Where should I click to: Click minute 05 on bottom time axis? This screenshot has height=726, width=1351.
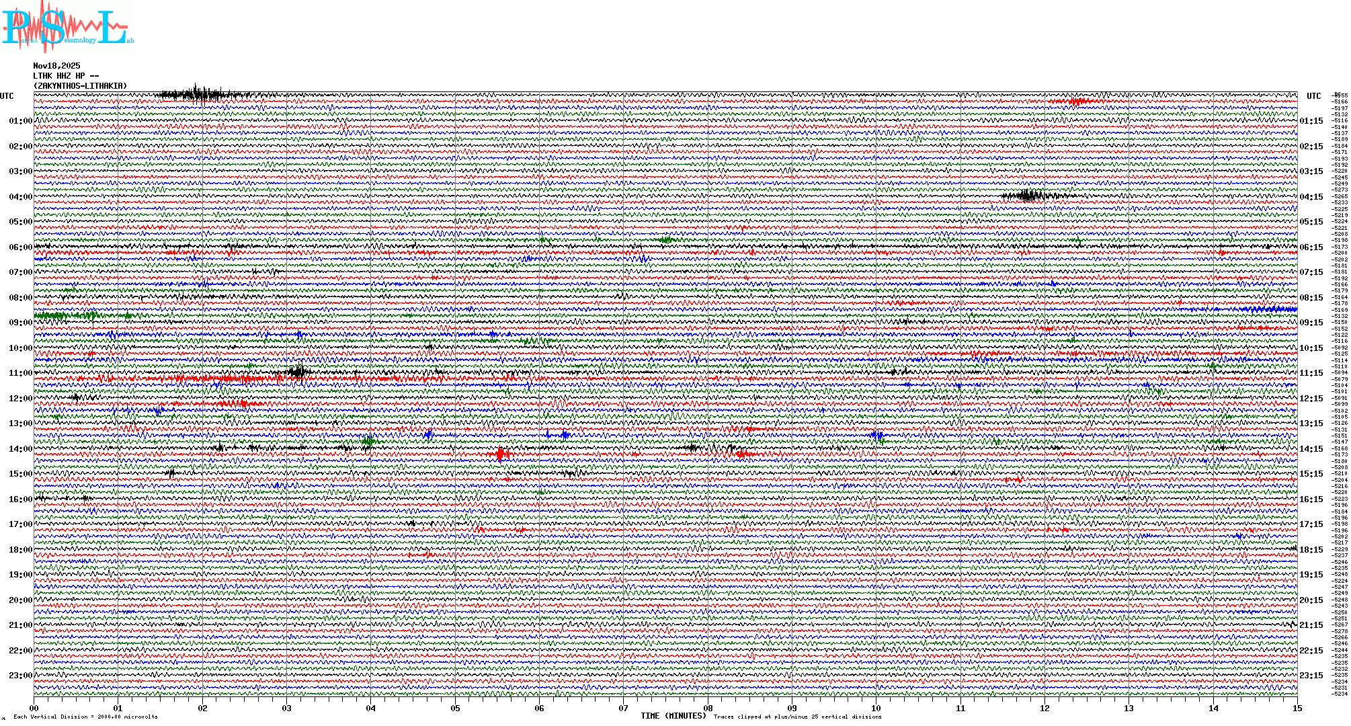pyautogui.click(x=455, y=709)
